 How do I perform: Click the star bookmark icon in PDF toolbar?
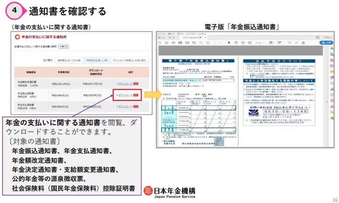click(x=166, y=43)
